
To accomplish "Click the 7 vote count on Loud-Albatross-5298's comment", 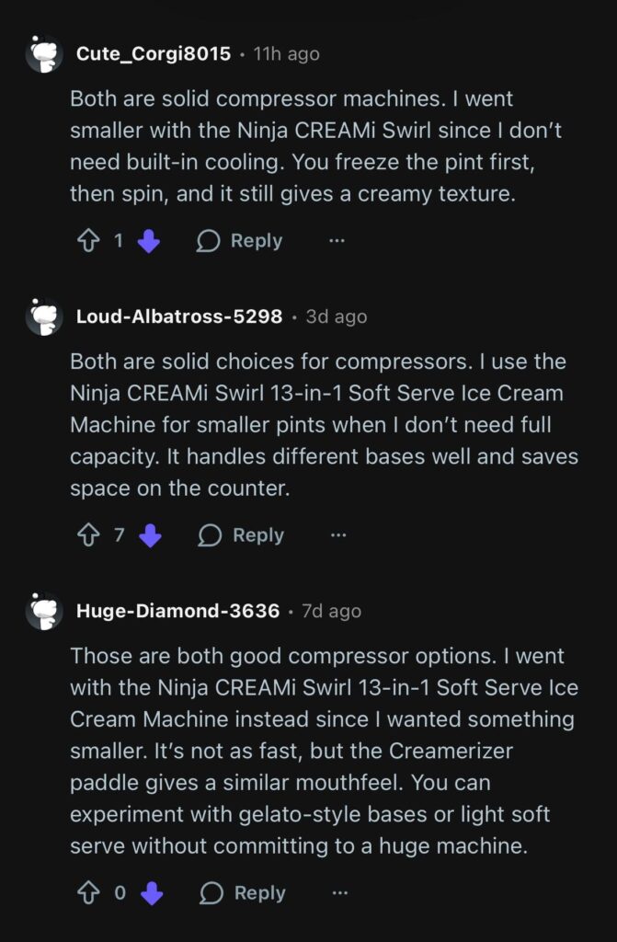I will click(x=120, y=535).
